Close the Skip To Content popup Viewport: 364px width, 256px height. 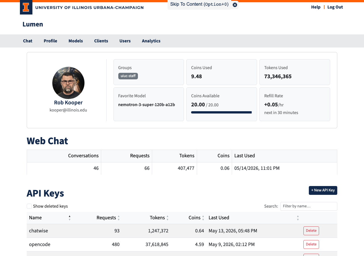point(235,5)
